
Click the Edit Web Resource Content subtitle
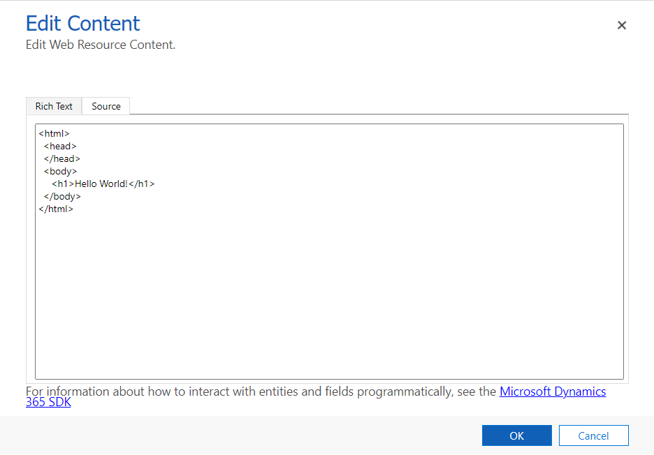[100, 45]
